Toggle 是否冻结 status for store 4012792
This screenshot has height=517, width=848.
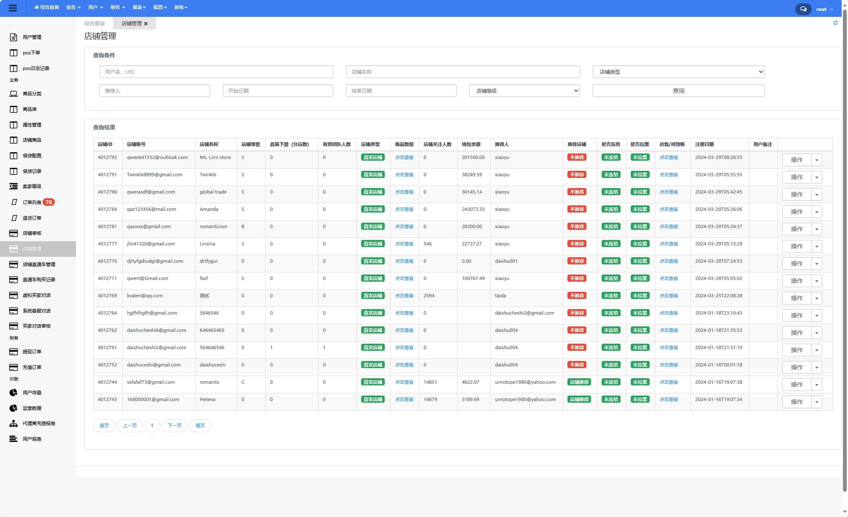click(x=610, y=158)
